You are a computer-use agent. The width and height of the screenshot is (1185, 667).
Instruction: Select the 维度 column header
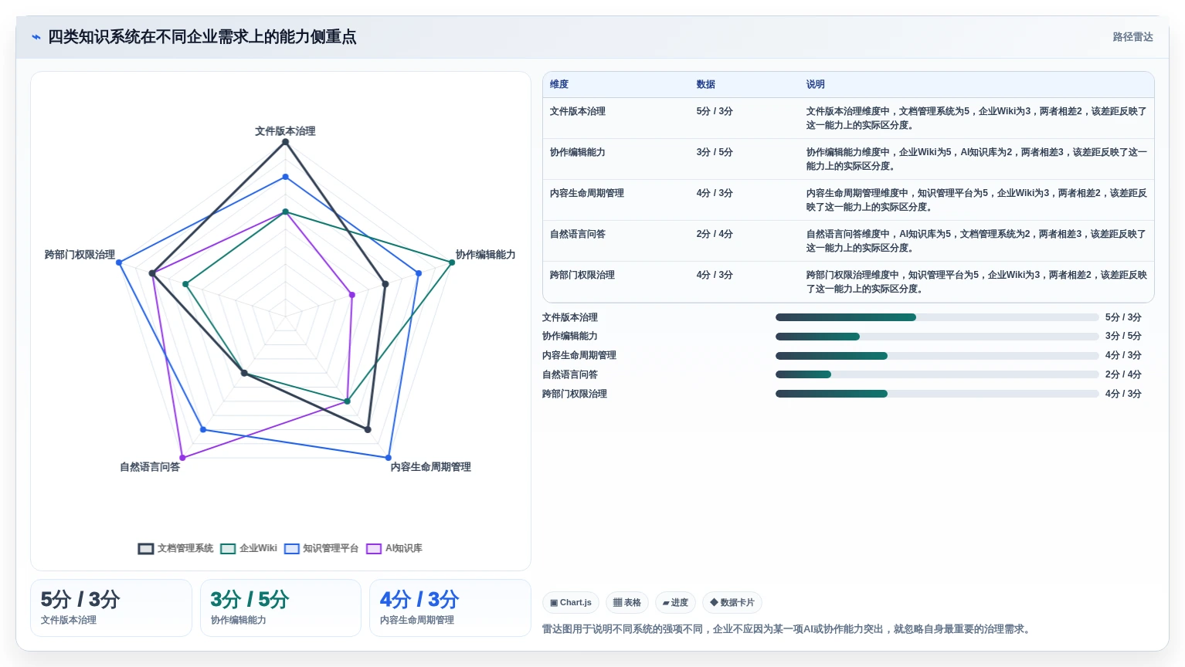[559, 84]
